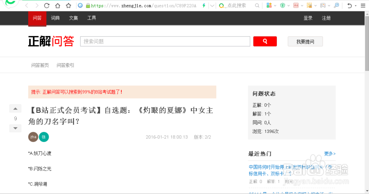Click the undo closed tab icon
This screenshot has height=194, width=369.
coord(349,6)
